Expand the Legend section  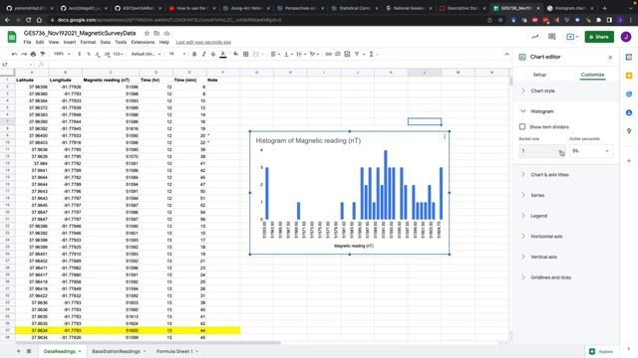[x=566, y=216]
